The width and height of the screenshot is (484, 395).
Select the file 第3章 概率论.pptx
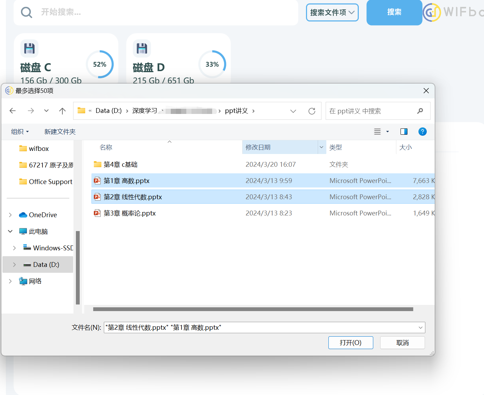(130, 213)
